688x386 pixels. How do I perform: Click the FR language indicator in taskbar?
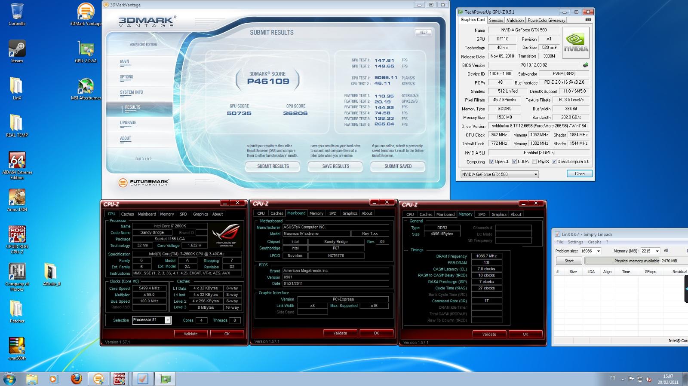pos(612,378)
